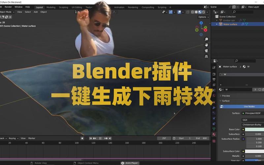Screen dimensions: 264x165
Task: Click Subsurface value slider 0.000
Action: tap(254, 134)
